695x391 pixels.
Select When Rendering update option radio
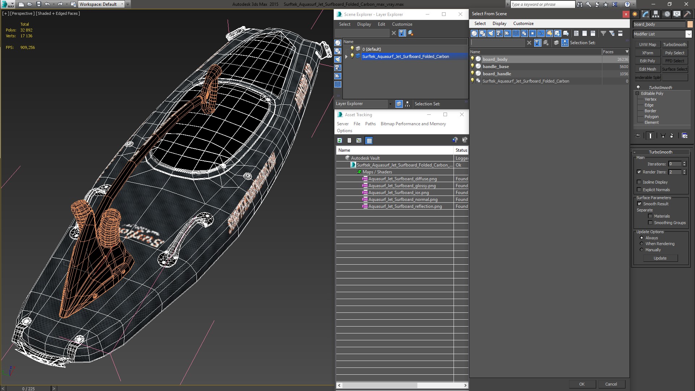[x=641, y=244]
